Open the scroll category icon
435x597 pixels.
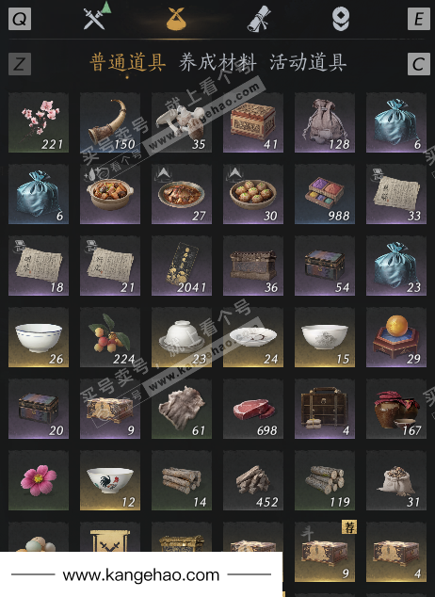tap(259, 19)
